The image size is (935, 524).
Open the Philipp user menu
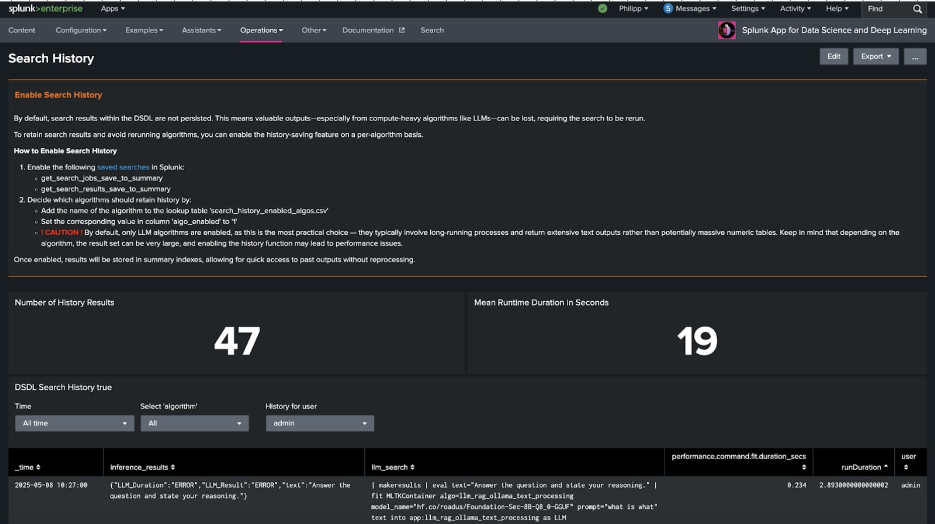click(634, 9)
